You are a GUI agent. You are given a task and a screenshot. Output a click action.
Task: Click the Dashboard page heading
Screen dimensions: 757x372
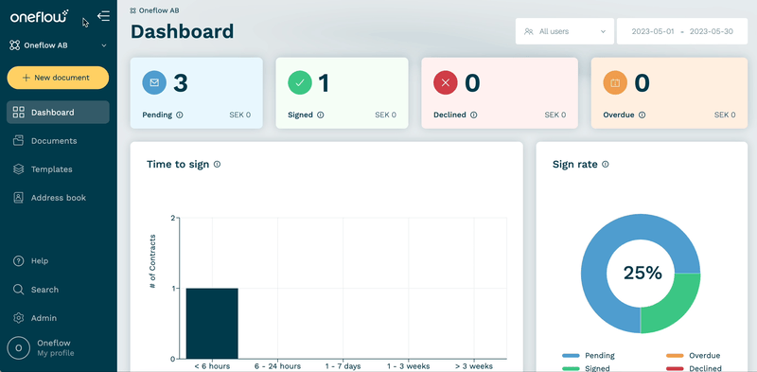point(183,31)
